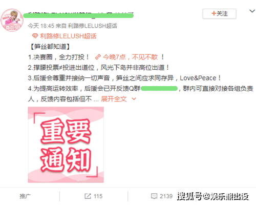Image resolution: width=256 pixels, height=205 pixels.
Task: Click the post body text 笋丝都知道
Action: (x=50, y=47)
